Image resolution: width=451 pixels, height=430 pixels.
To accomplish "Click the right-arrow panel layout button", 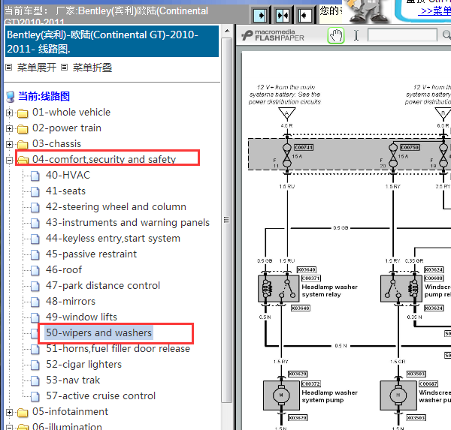I will [260, 15].
